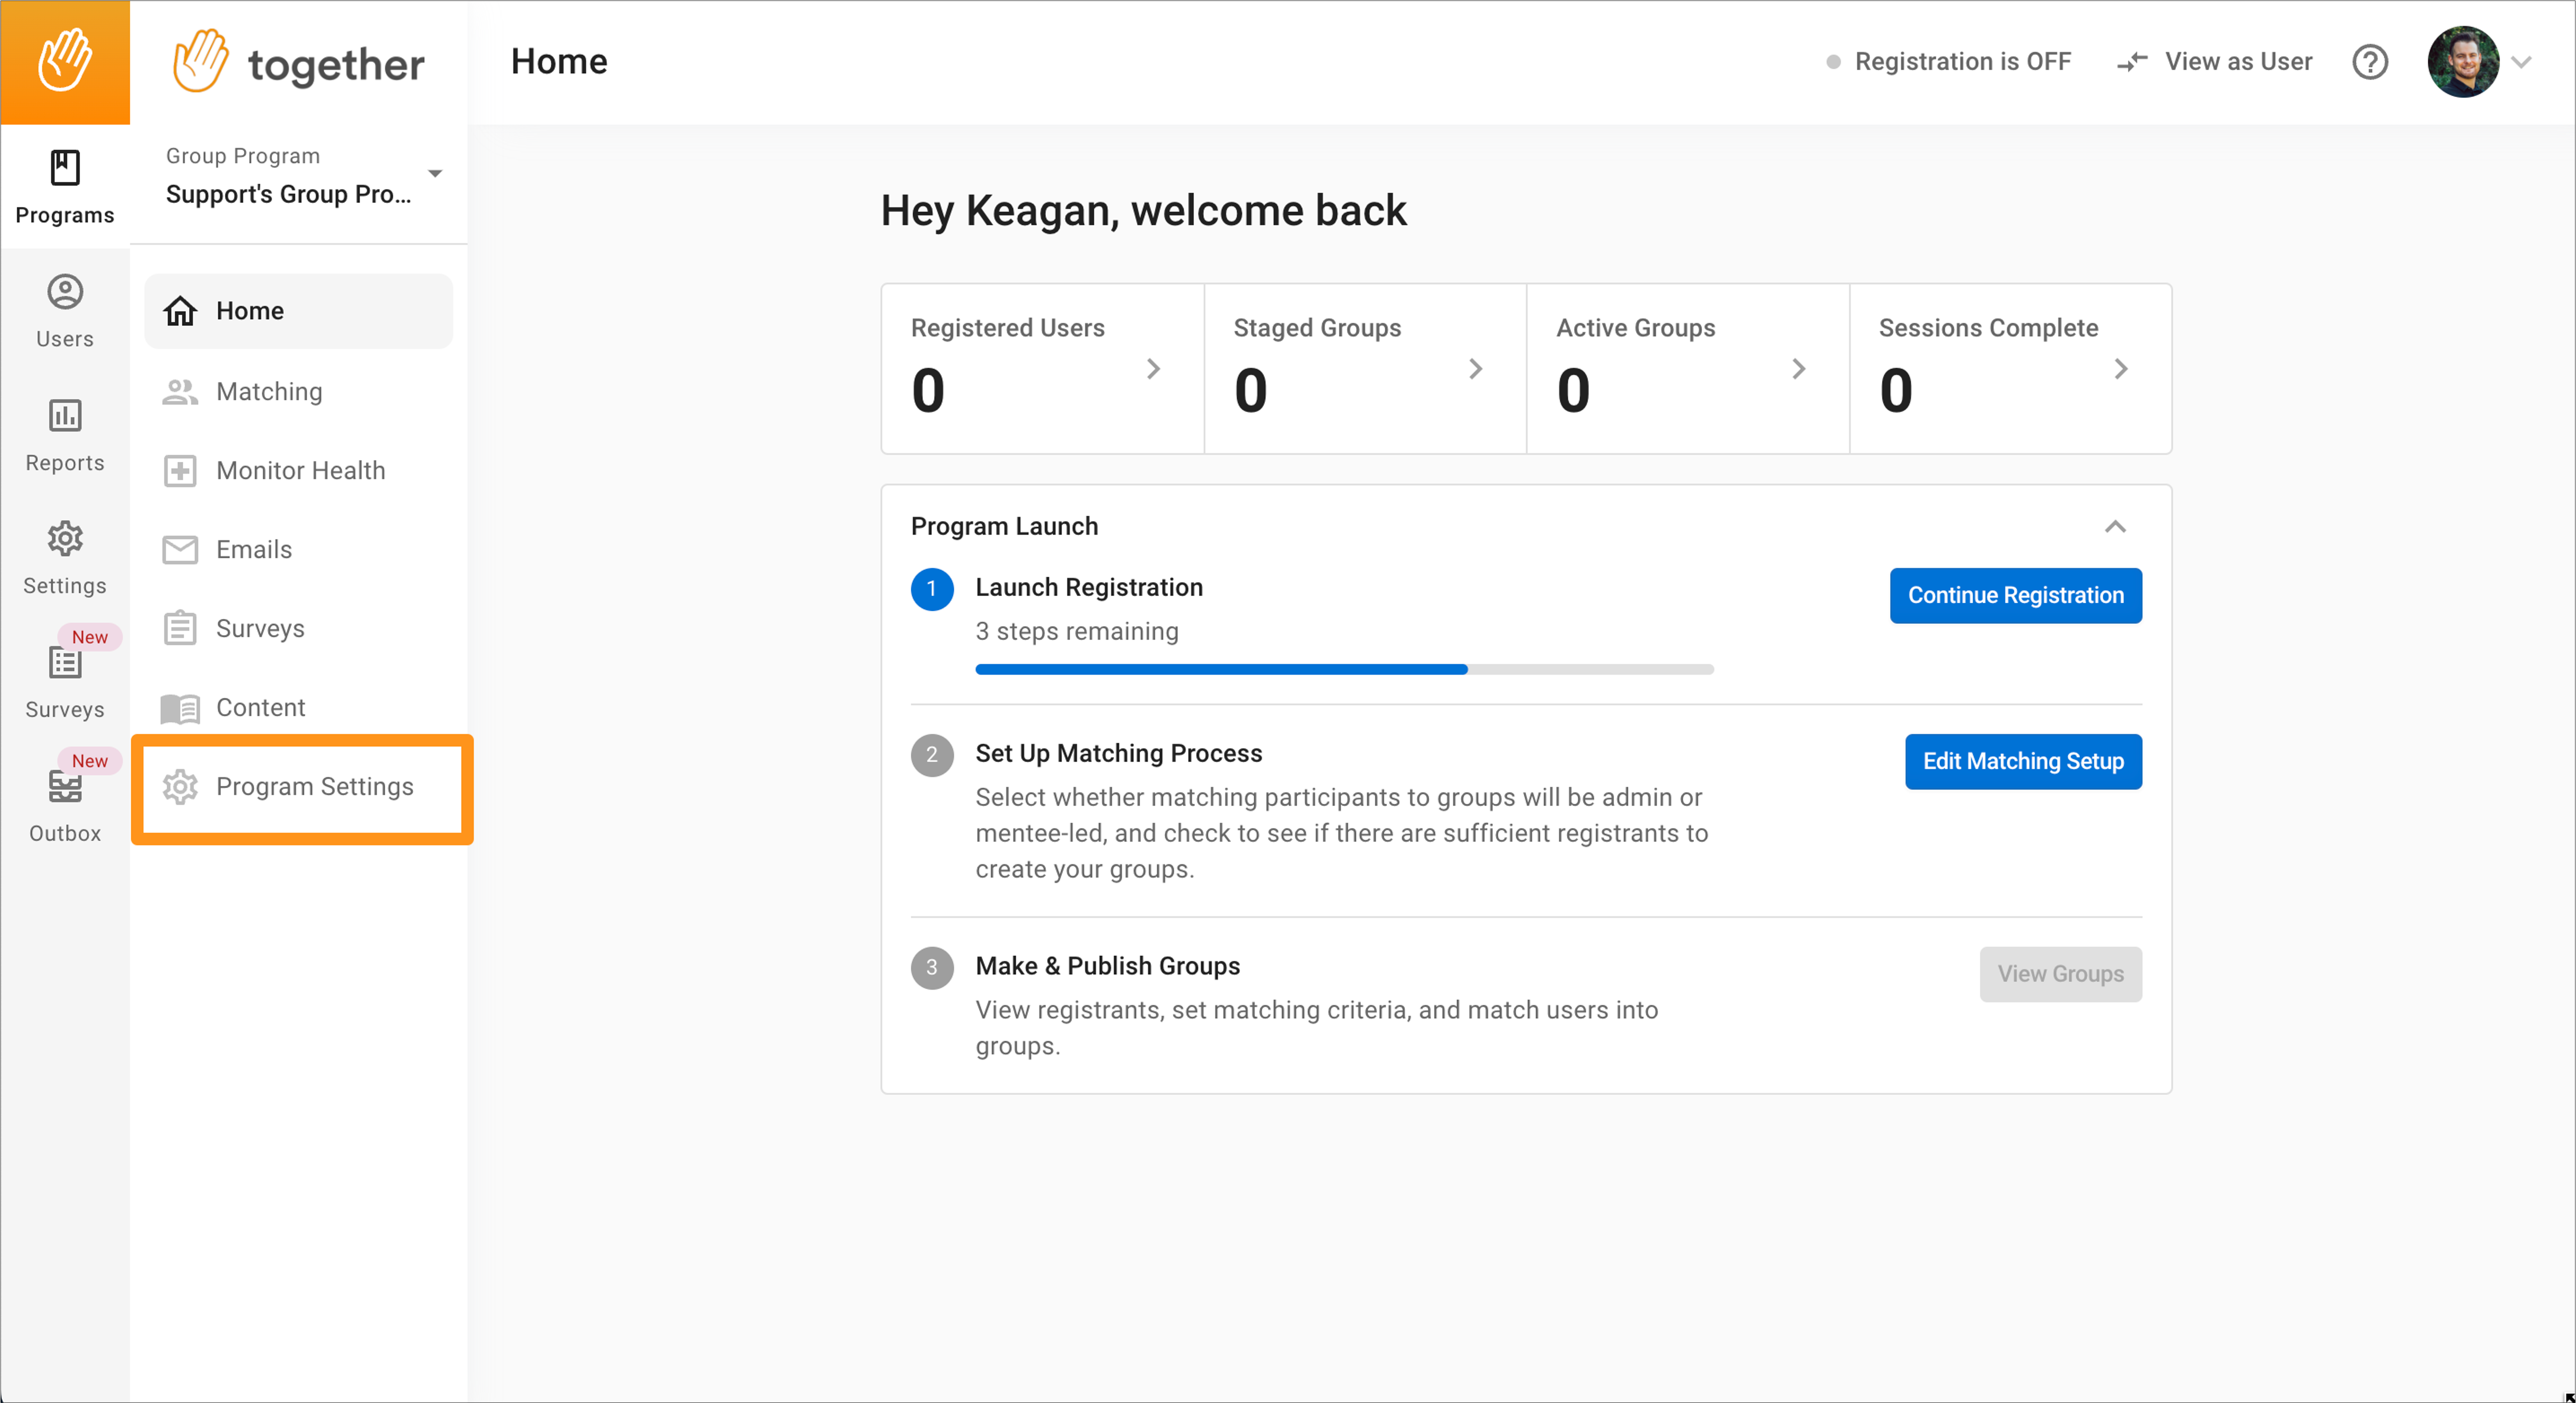Click the Support's Group Pro... program name
The image size is (2576, 1403).
pyautogui.click(x=288, y=194)
